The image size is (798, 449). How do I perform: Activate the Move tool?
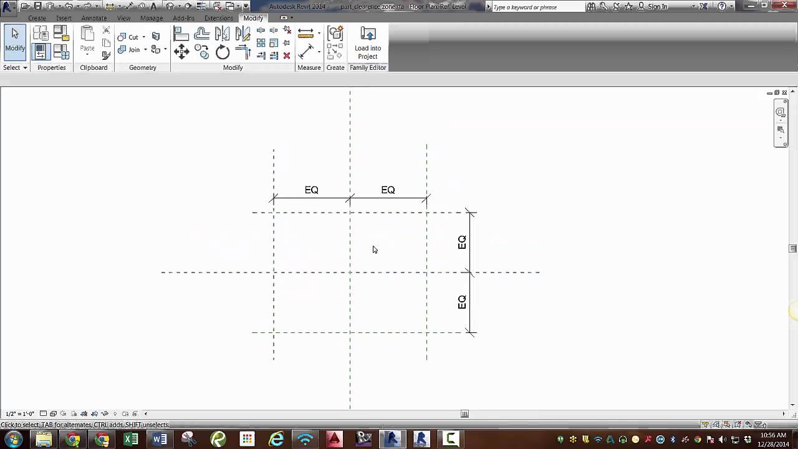point(181,52)
